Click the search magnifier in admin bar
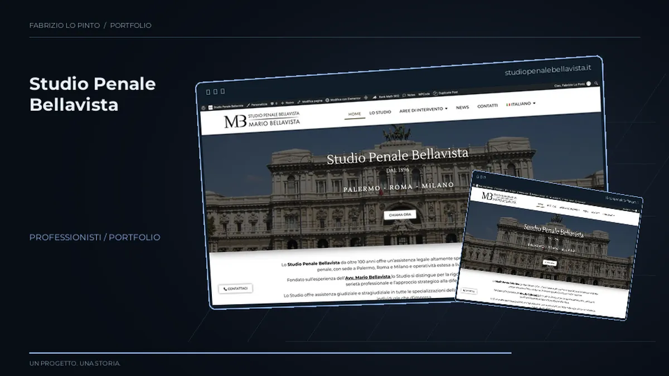 pos(596,84)
